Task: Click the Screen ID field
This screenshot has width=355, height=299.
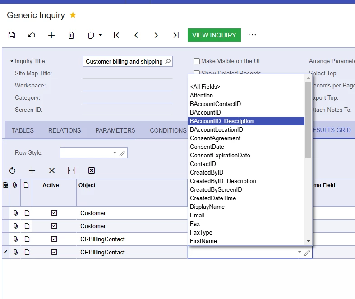Action: pos(128,110)
